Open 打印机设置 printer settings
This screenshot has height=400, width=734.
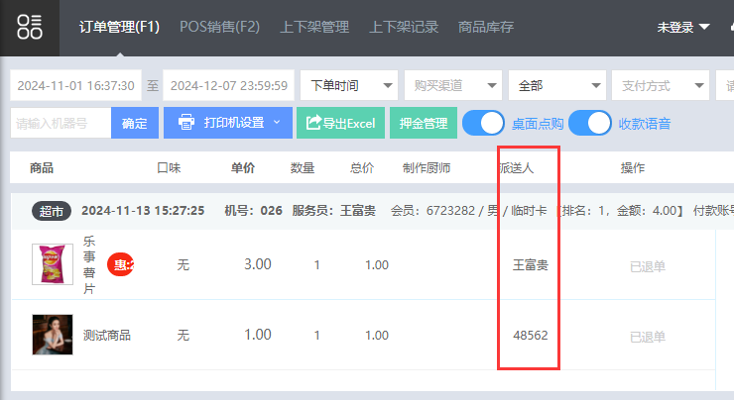[228, 123]
